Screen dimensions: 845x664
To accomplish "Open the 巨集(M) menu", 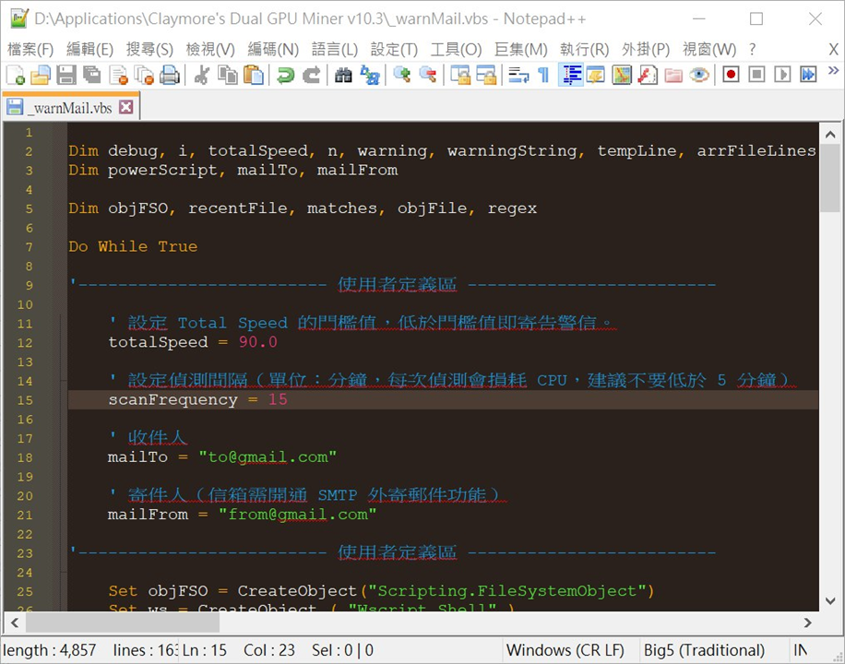I will [x=520, y=50].
